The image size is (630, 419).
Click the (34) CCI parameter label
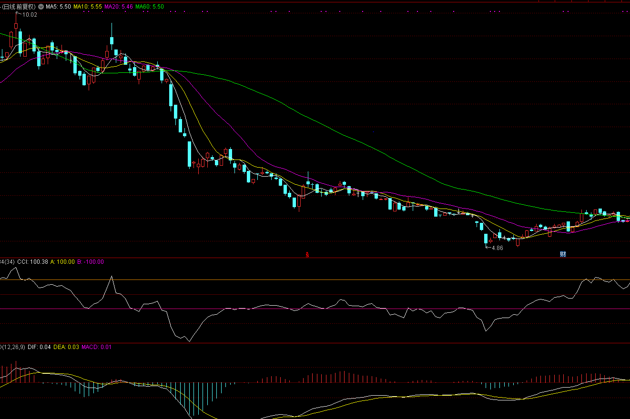10,262
